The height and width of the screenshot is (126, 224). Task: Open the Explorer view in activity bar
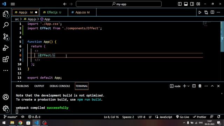pos(6,14)
